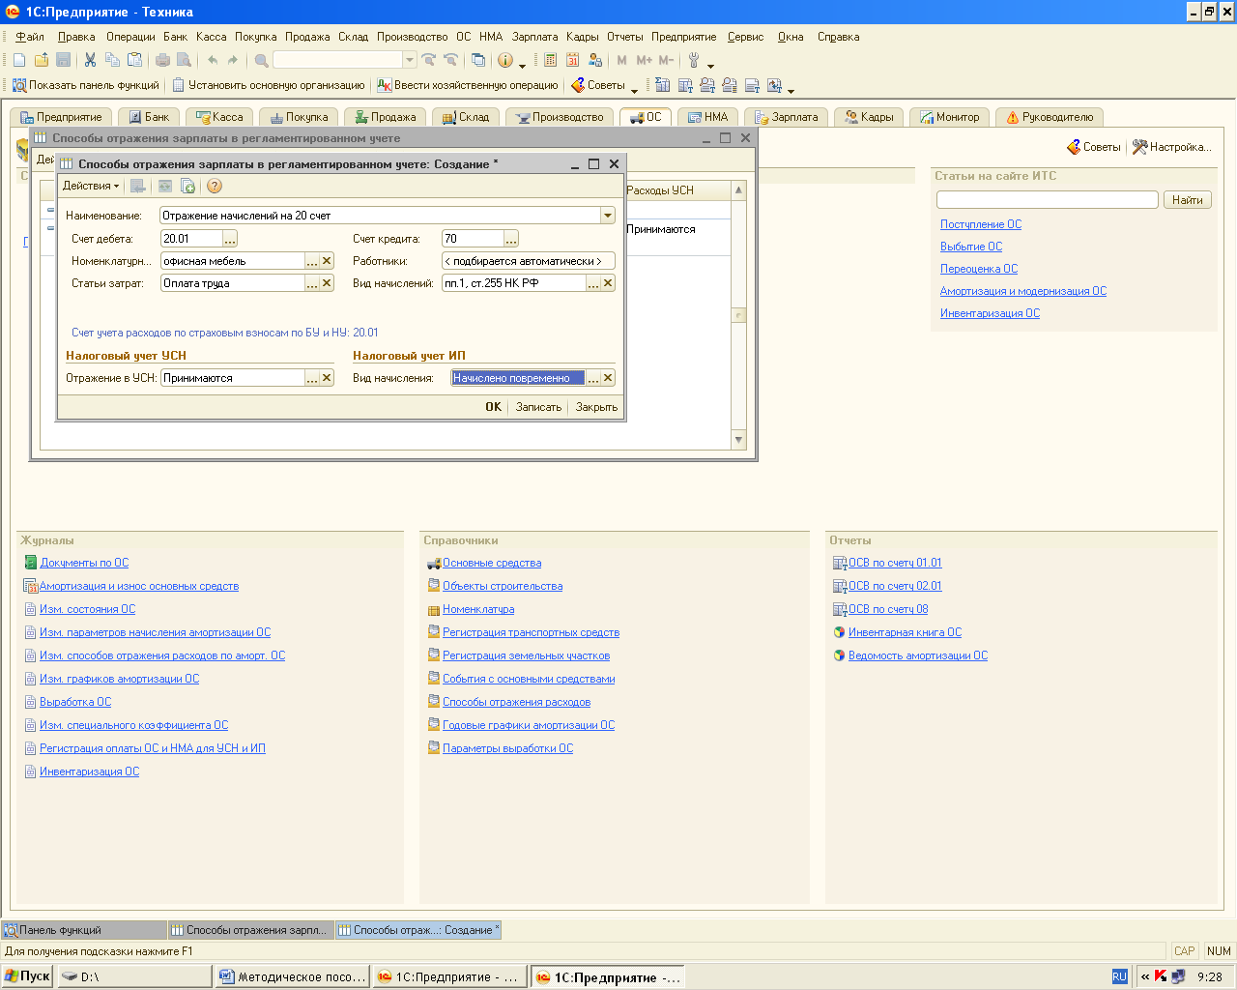The image size is (1237, 990).
Task: Click the Cut scissors icon
Action: pyautogui.click(x=90, y=60)
